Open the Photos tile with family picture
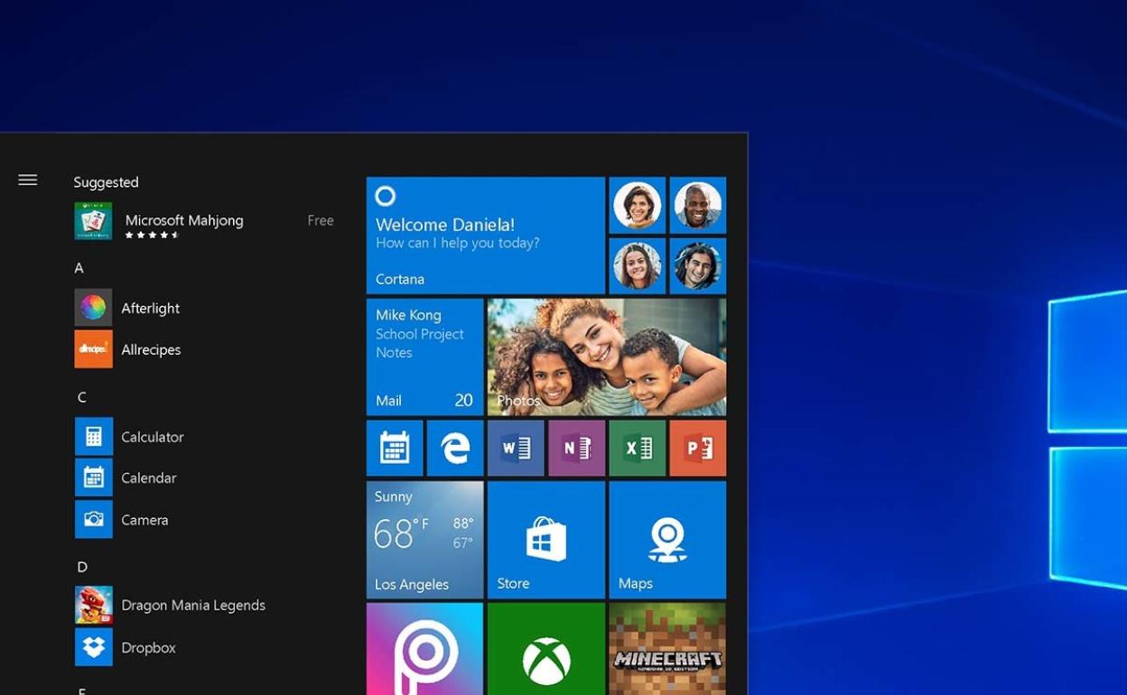1127x695 pixels. coord(607,357)
